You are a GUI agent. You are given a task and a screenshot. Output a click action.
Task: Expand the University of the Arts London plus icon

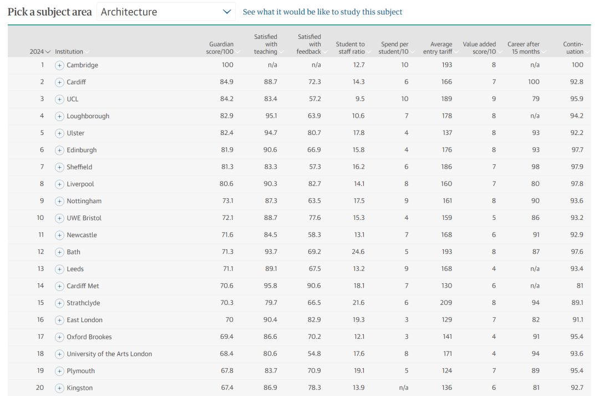coord(59,354)
